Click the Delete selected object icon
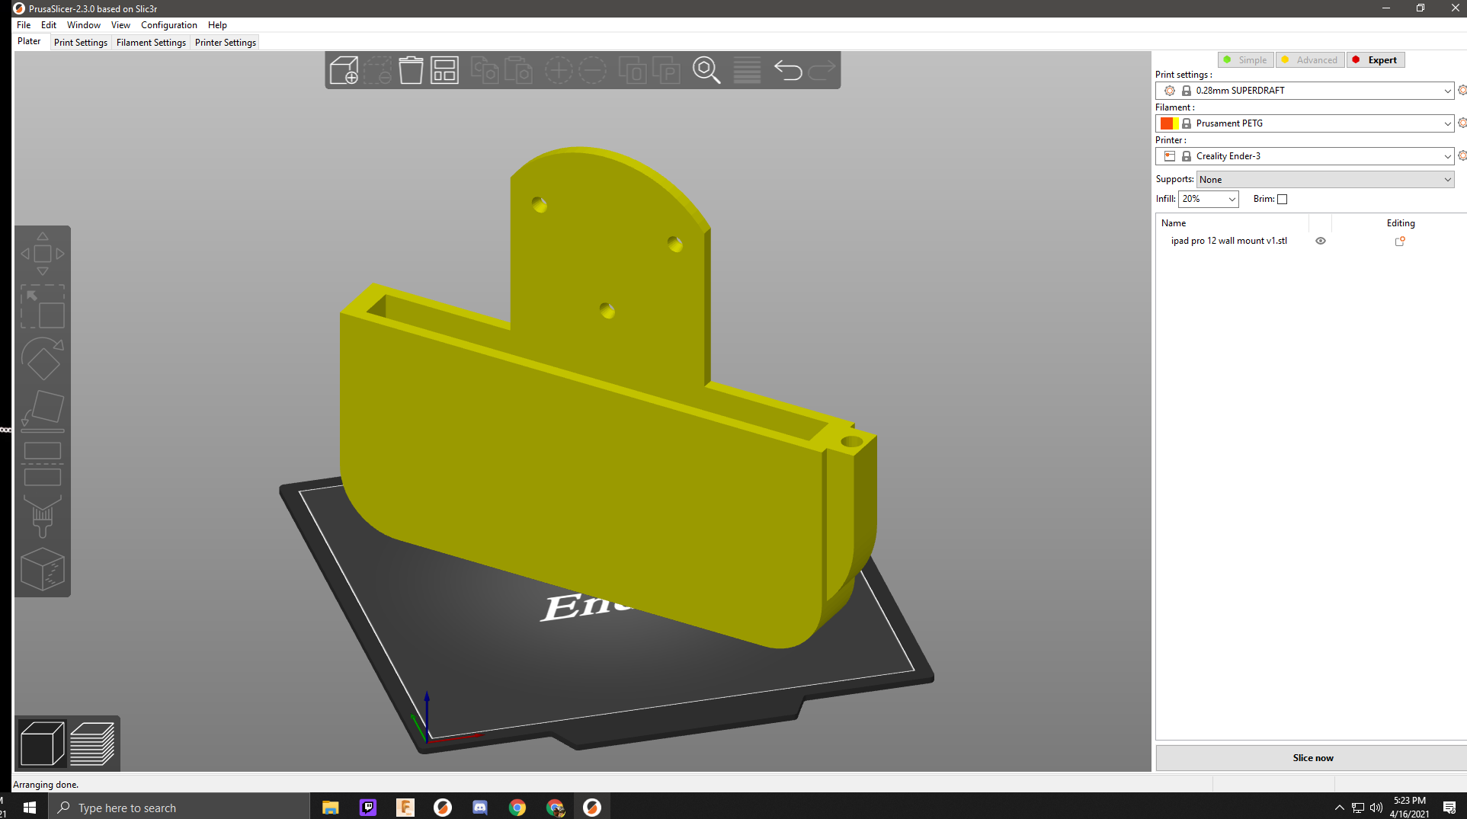The height and width of the screenshot is (819, 1467). [x=377, y=70]
